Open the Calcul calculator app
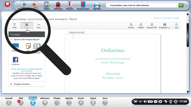Screen dimensions: 191x107 point(93,101)
